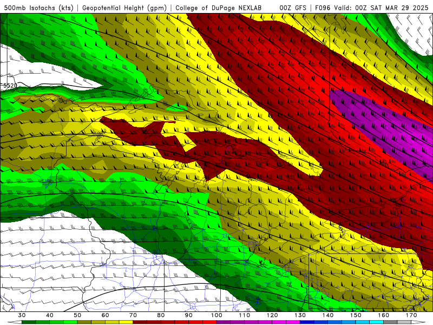Click the '170' value on the color scale

click(411, 315)
